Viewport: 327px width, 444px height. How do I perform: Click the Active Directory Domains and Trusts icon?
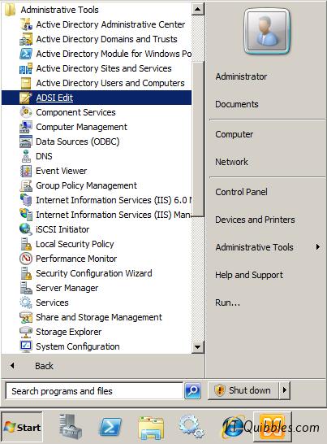tap(26, 39)
